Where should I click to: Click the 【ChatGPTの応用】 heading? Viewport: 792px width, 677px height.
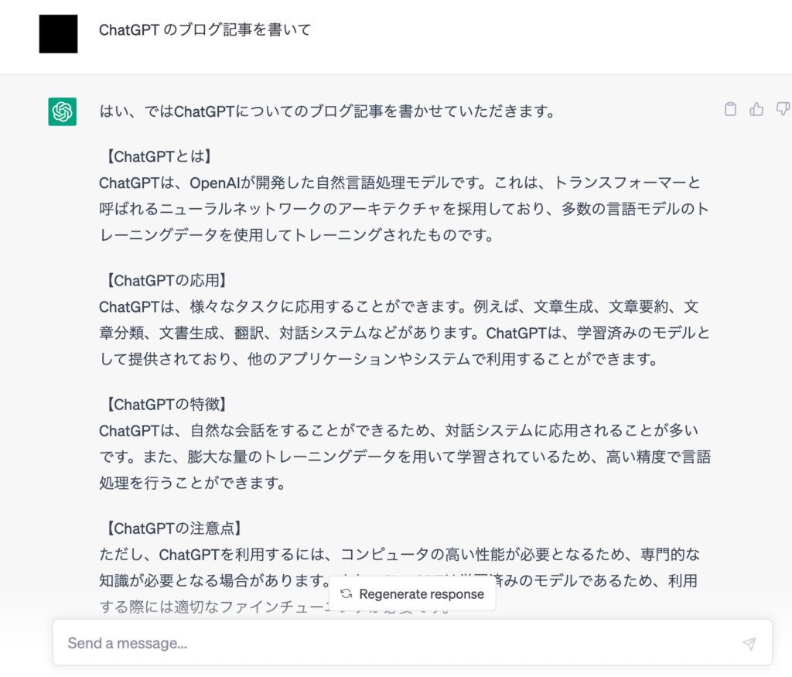click(x=166, y=280)
